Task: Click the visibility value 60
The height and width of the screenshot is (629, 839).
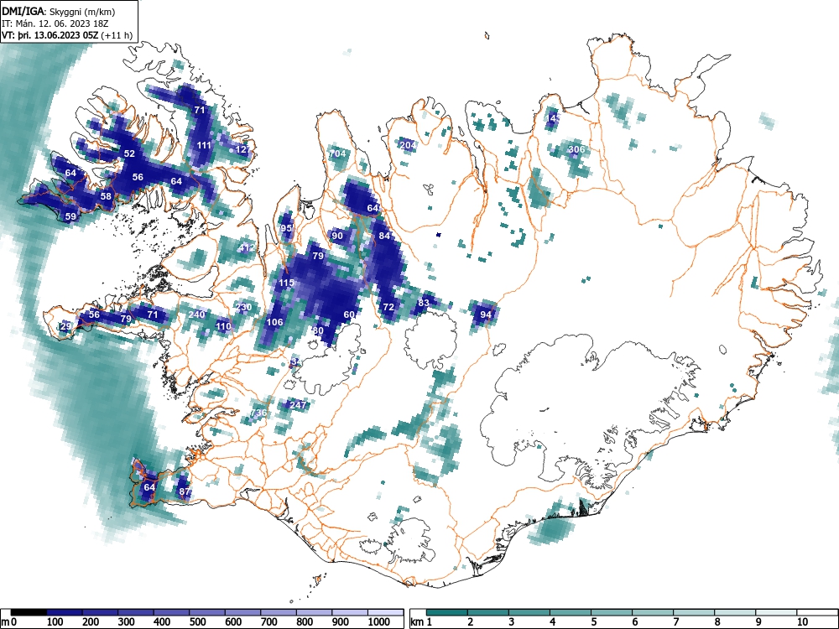Action: pos(349,314)
